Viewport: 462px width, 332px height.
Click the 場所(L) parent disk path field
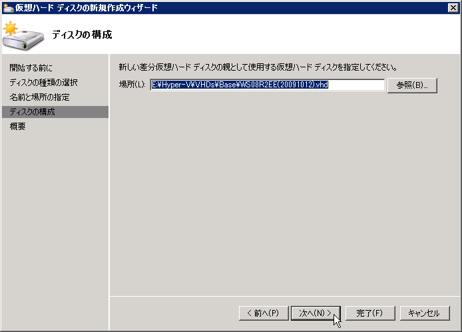[x=267, y=85]
